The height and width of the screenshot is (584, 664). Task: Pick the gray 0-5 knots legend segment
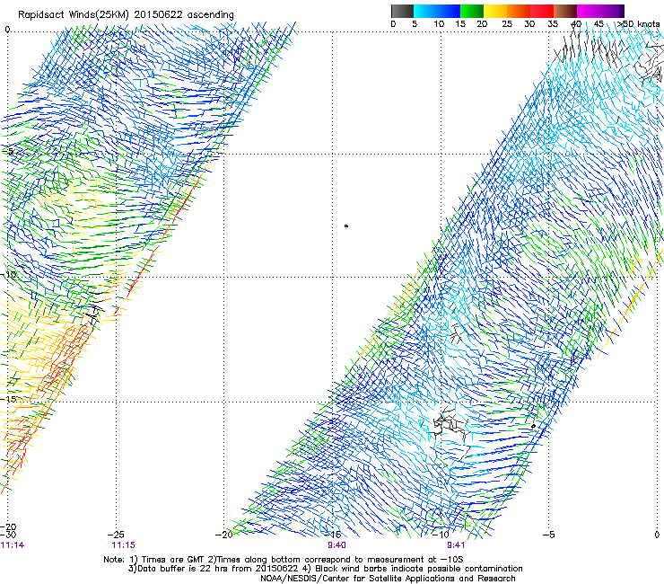(403, 11)
